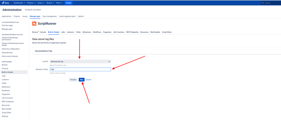
Task: Click the Run button
Action: (x=82, y=80)
